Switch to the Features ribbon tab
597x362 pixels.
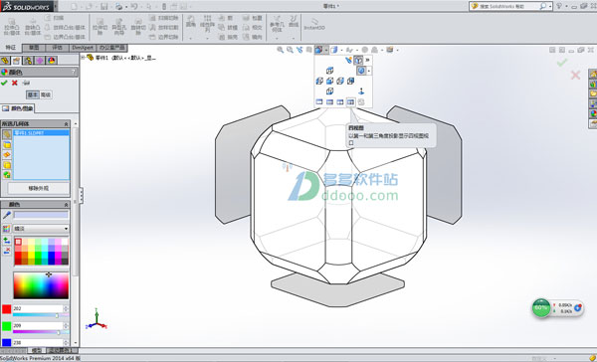10,48
